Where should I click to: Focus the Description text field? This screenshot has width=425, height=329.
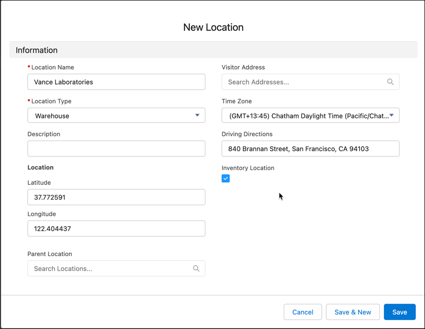pyautogui.click(x=116, y=148)
